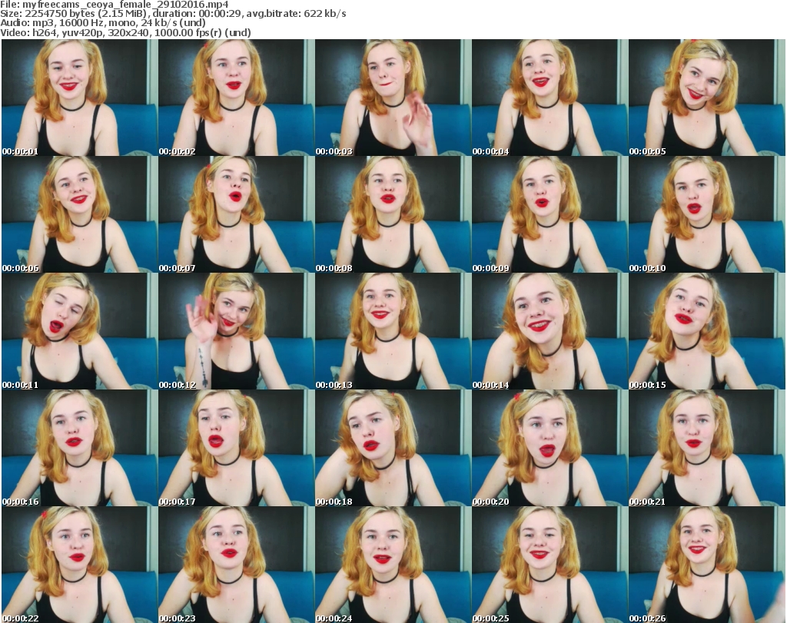Open the frame timestamped 00:00:16

click(x=78, y=448)
